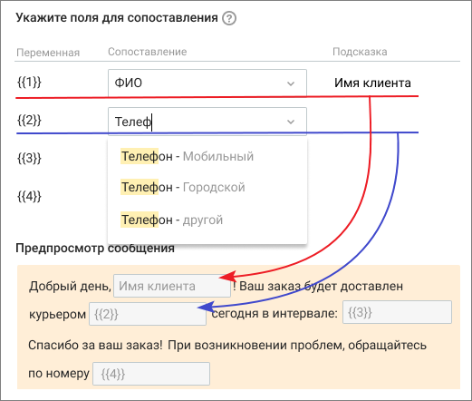This screenshot has height=401, width=472.
Task: Click the Имя клиента hint text
Action: (372, 83)
